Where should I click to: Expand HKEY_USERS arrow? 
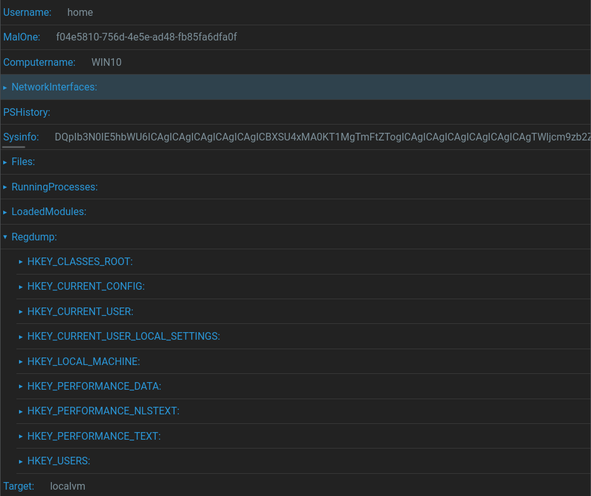click(x=21, y=461)
